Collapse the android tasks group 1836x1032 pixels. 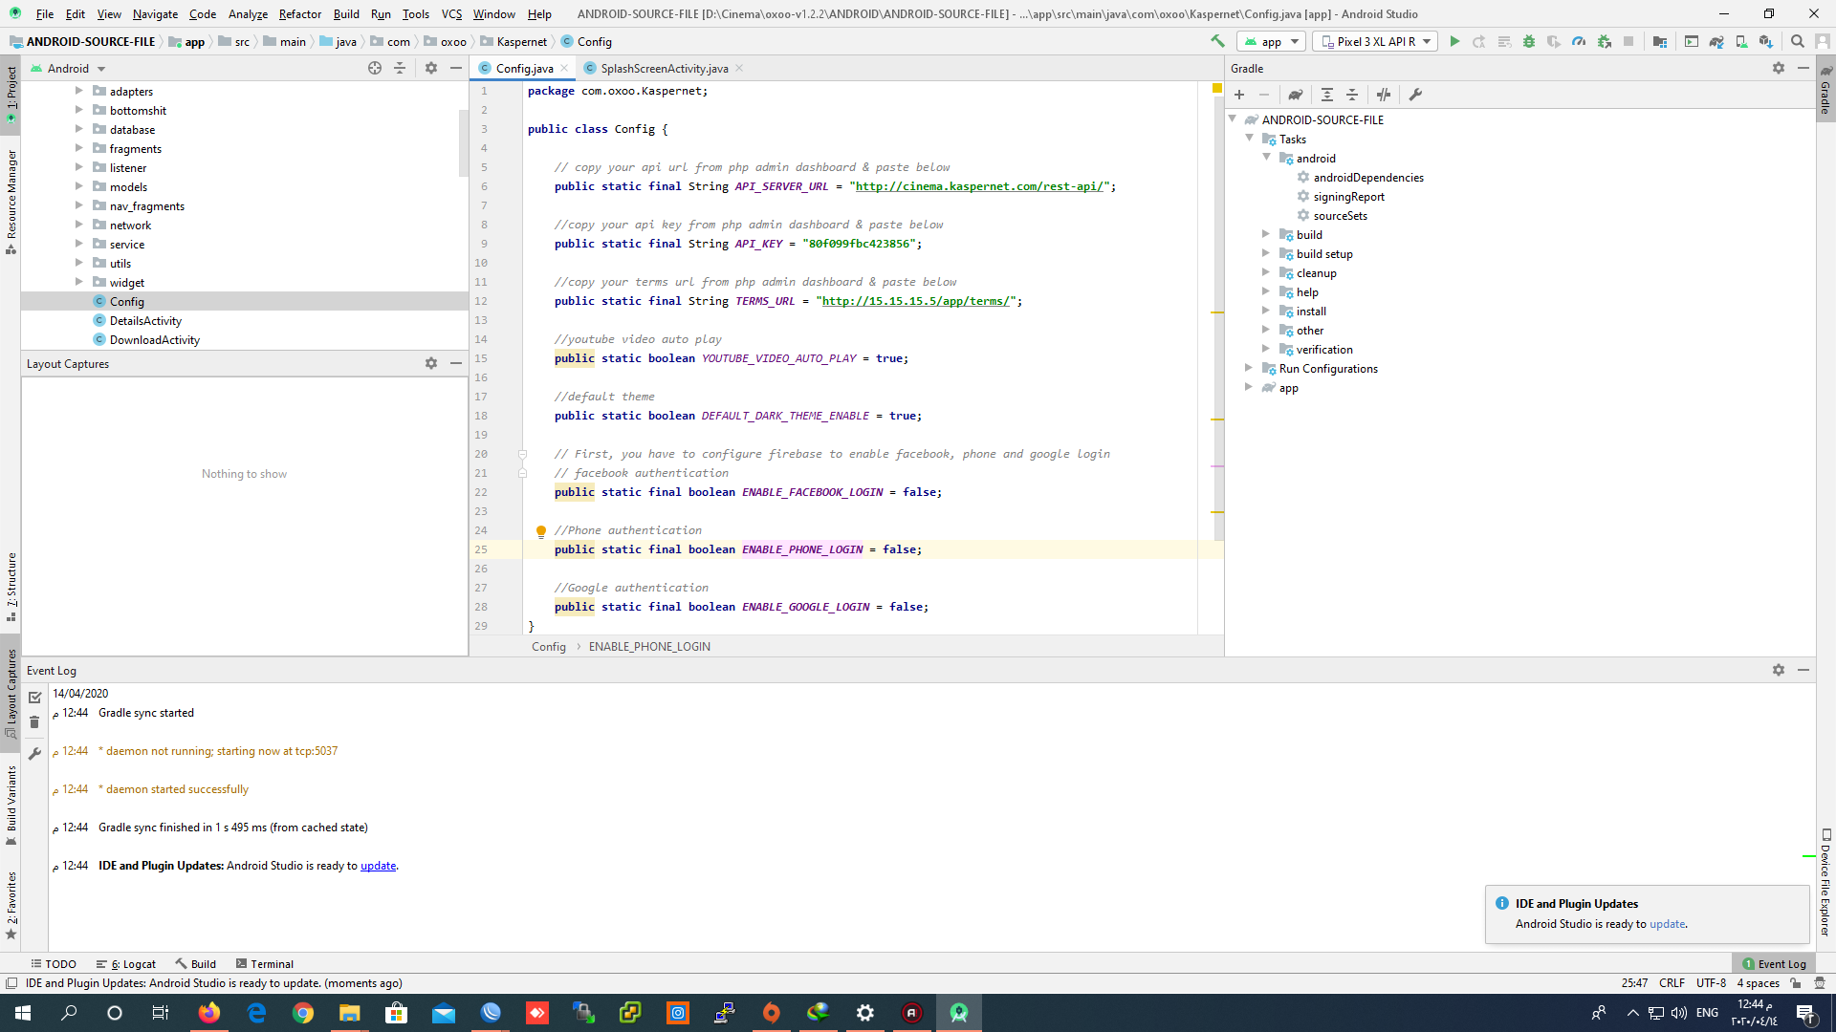pyautogui.click(x=1267, y=158)
